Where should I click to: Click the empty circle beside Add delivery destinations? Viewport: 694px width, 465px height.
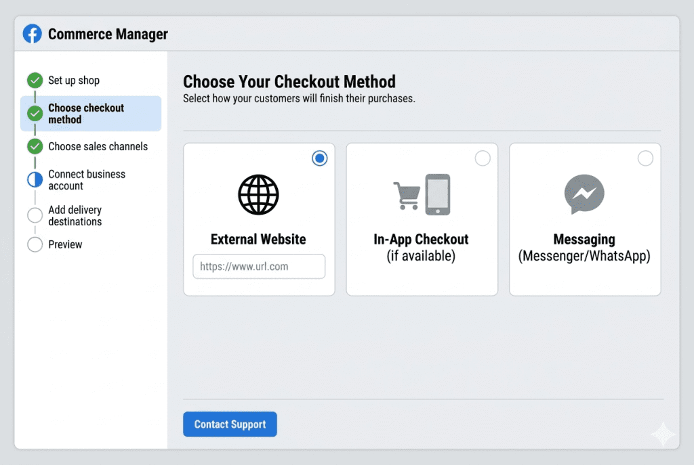(x=35, y=215)
